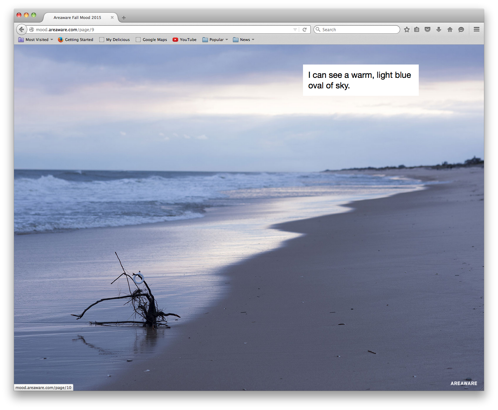498x410 pixels.
Task: Open a new tab with plus button
Action: [124, 18]
